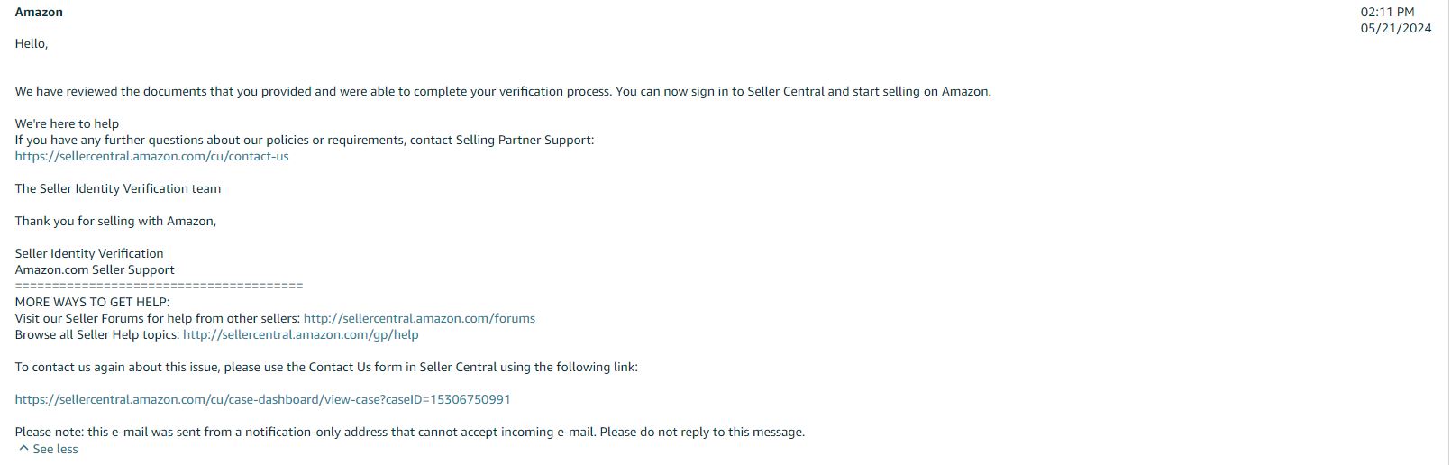Open the case-dashboard view-case link
Viewport: 1451px width, 465px height.
(262, 399)
